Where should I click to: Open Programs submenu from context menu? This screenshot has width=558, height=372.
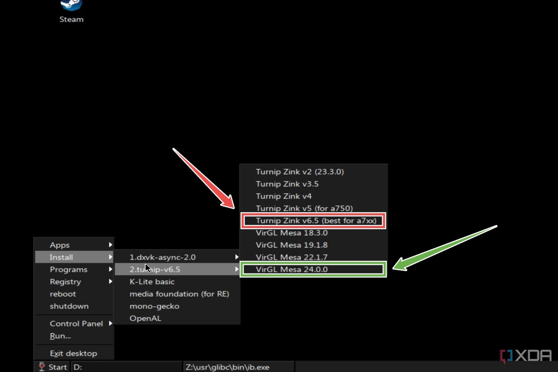coord(69,269)
